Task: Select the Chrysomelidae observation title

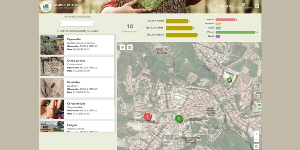Action: click(x=76, y=104)
